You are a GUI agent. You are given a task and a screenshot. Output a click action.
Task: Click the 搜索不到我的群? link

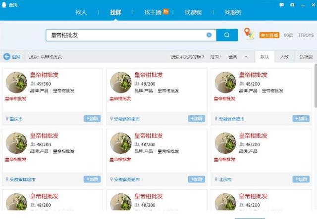tap(187, 57)
